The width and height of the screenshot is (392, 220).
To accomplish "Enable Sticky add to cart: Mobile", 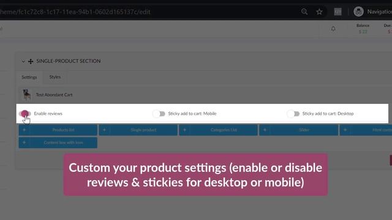I will pos(159,114).
